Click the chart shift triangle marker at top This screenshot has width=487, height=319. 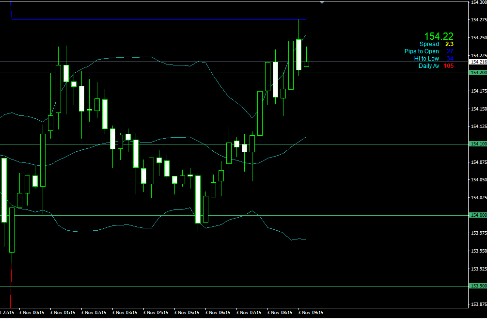coord(322,2)
